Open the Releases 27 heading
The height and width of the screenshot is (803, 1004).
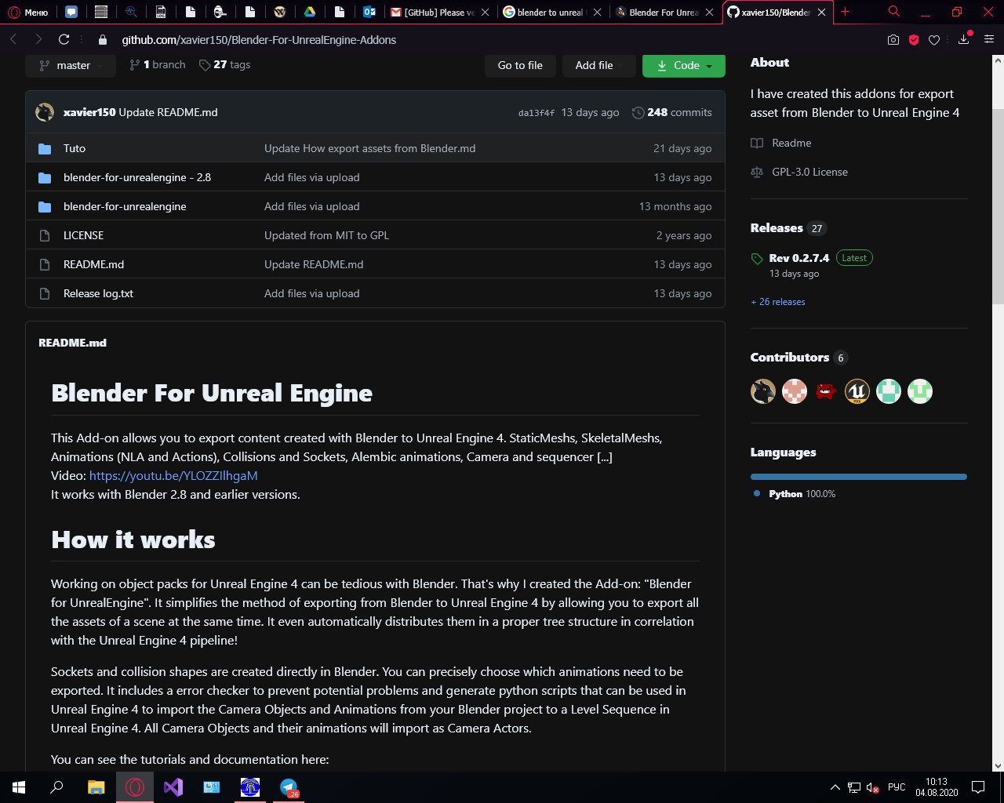(x=788, y=228)
